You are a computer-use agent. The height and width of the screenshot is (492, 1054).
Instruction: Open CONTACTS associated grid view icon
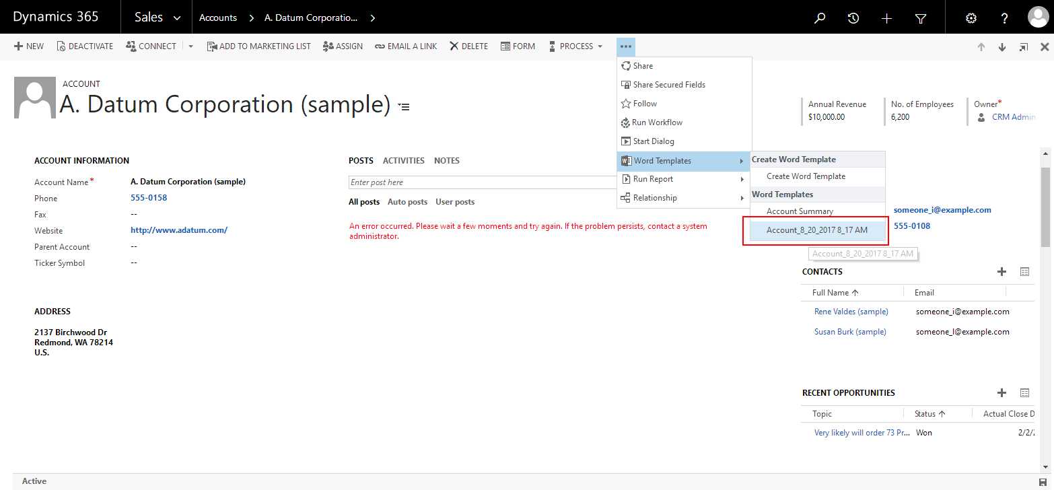coord(1024,272)
